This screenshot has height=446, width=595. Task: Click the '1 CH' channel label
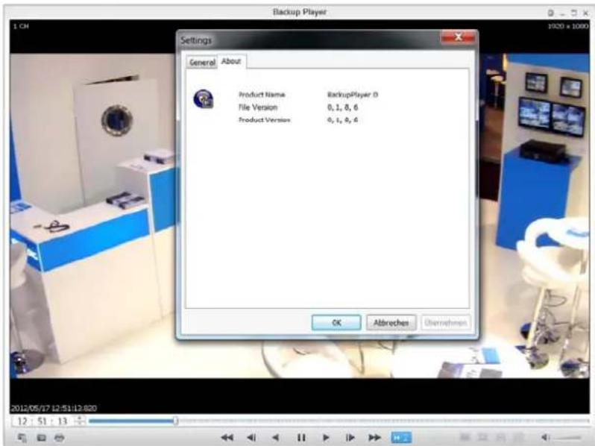21,26
